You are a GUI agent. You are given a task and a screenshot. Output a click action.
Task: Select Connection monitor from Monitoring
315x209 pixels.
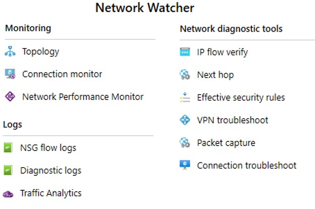(x=62, y=74)
